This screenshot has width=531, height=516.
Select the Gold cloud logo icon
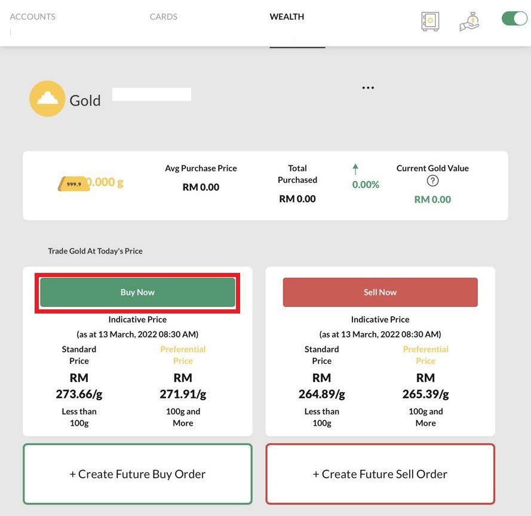click(x=47, y=99)
